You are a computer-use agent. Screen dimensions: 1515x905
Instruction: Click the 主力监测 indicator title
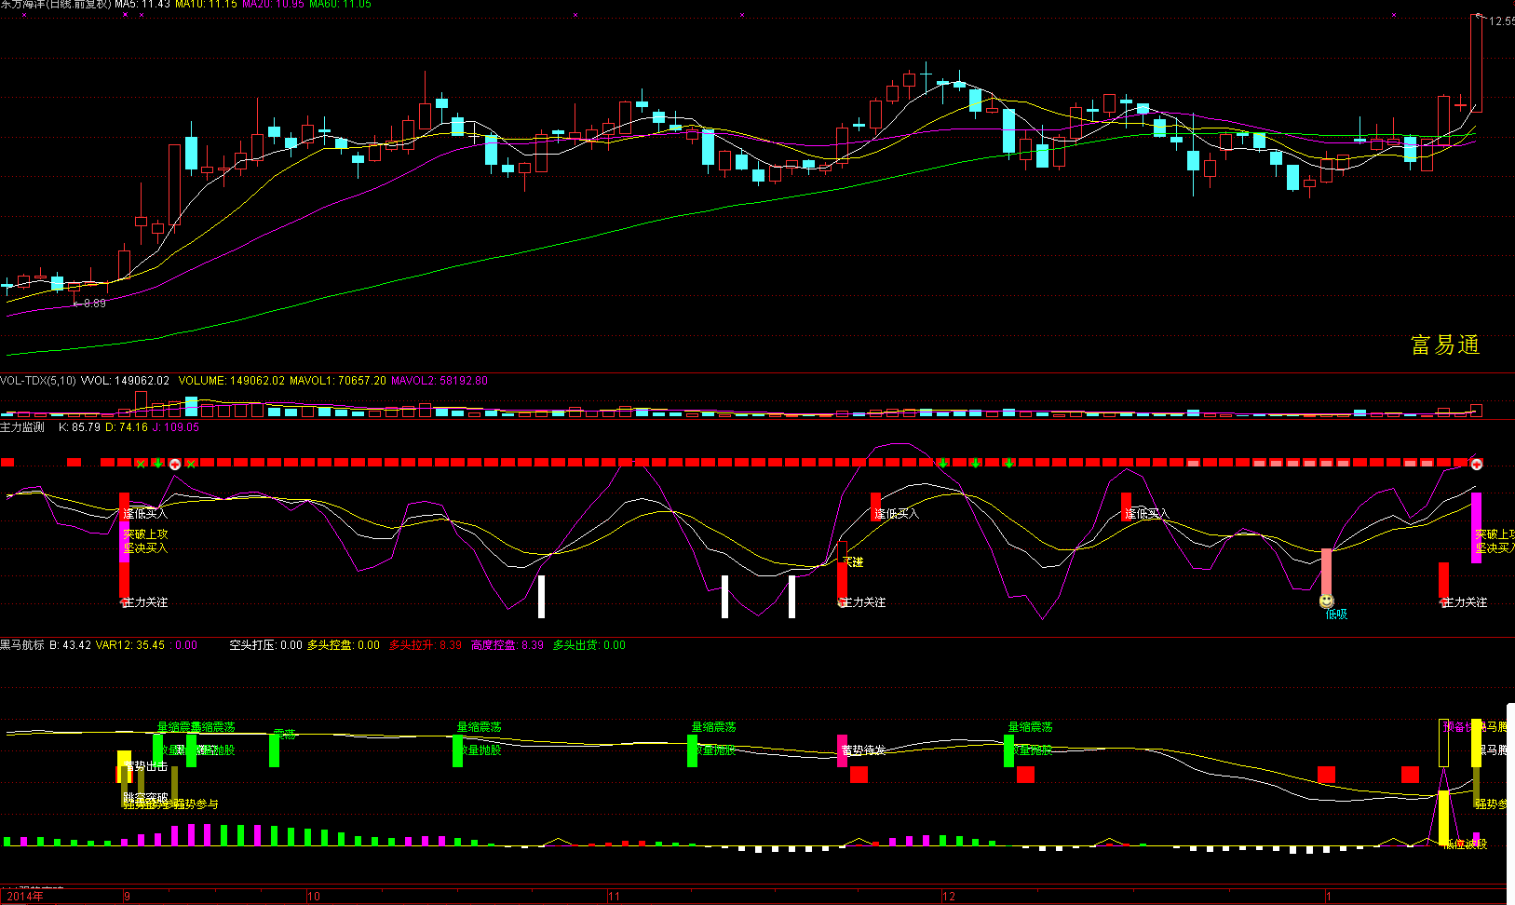point(22,427)
